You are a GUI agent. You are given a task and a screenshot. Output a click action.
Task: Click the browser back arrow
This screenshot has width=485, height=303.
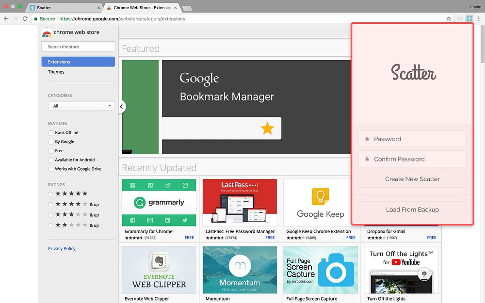pyautogui.click(x=6, y=18)
